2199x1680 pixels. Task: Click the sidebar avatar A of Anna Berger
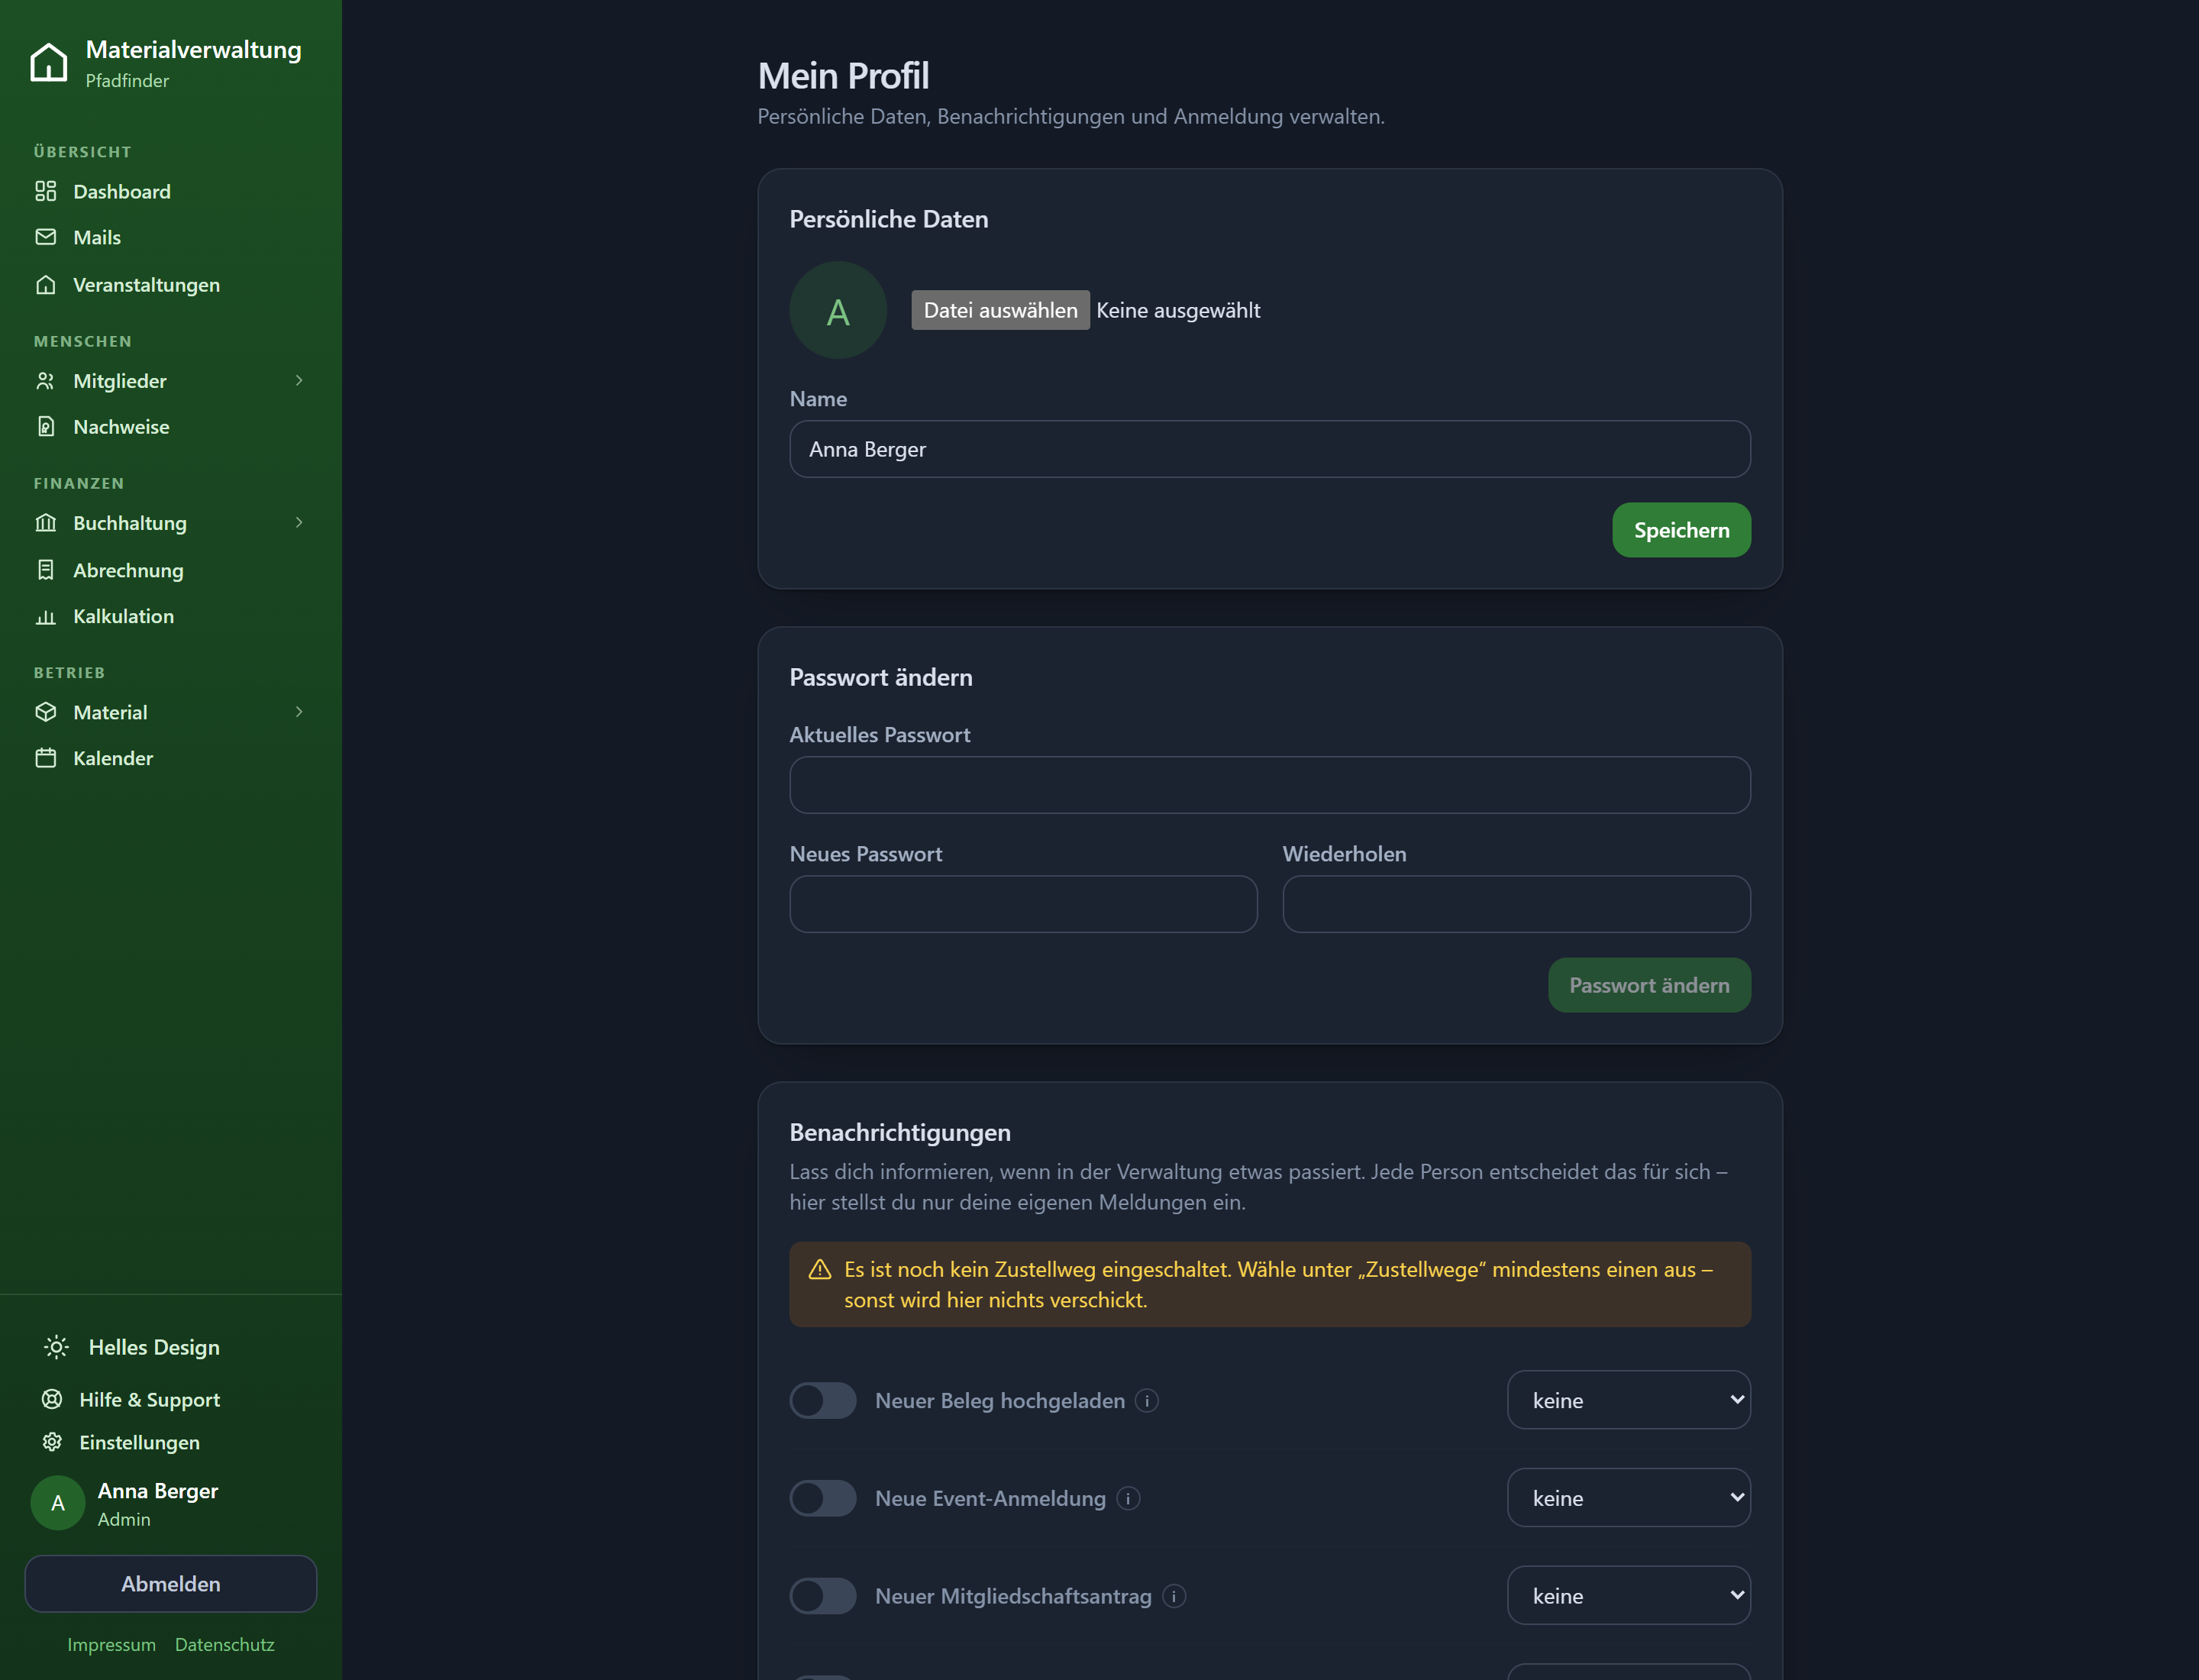58,1503
